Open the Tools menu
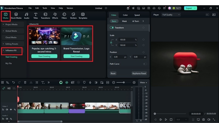The image size is (219, 123). tap(45, 8)
